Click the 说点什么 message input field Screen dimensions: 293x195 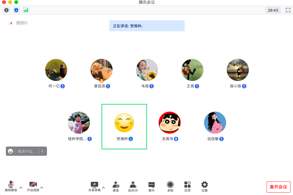26,151
